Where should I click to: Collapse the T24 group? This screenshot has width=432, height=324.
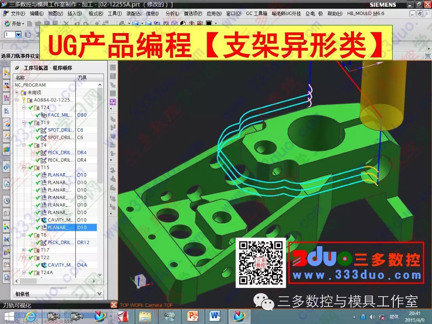pyautogui.click(x=24, y=107)
